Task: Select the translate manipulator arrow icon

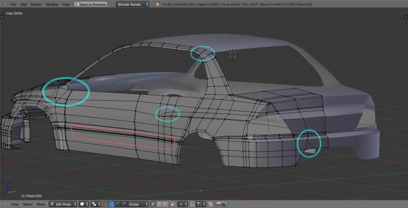Action: [112, 204]
